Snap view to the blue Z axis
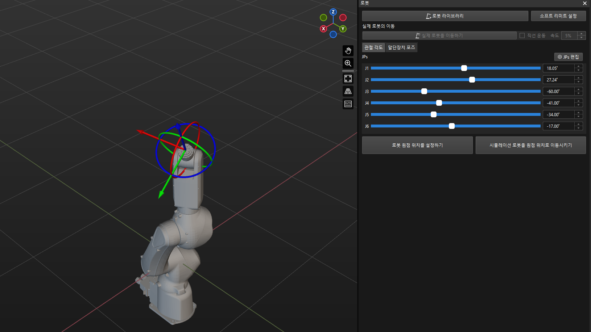This screenshot has width=591, height=332. (333, 12)
